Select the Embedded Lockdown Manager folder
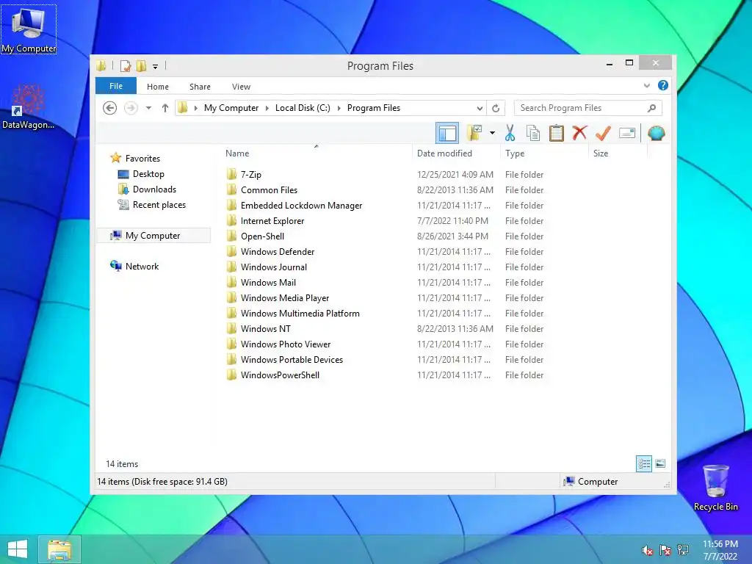Image resolution: width=752 pixels, height=564 pixels. point(301,206)
